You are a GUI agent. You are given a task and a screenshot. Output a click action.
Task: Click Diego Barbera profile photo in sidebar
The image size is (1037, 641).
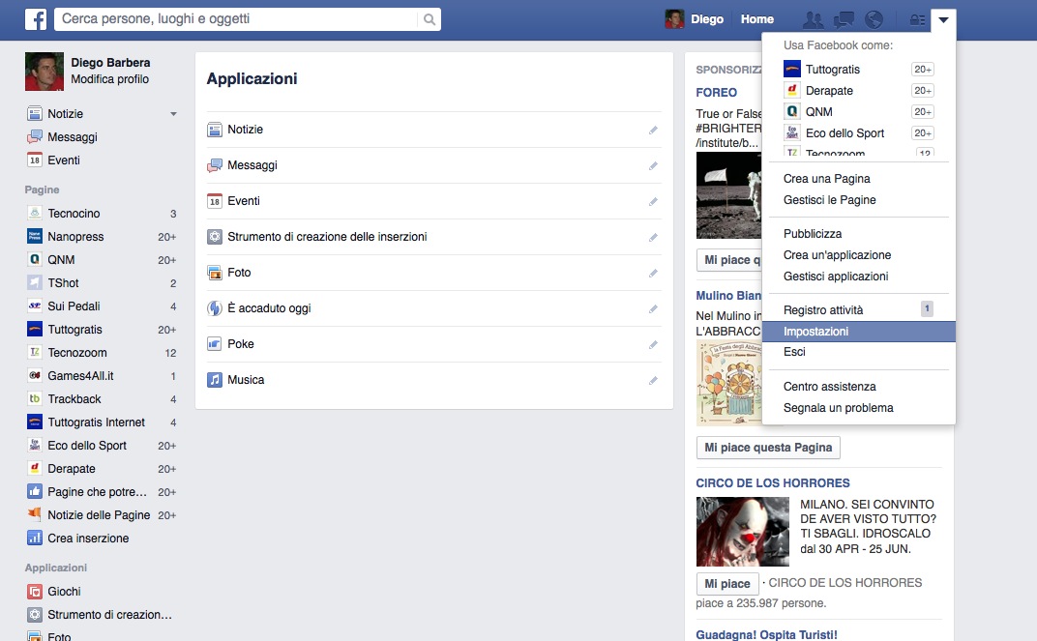pyautogui.click(x=44, y=72)
